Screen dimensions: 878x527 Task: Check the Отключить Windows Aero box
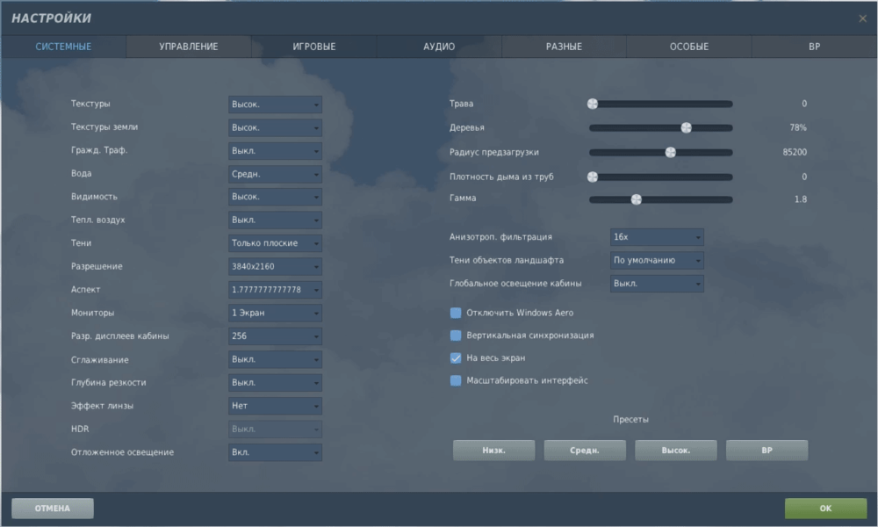coord(455,314)
